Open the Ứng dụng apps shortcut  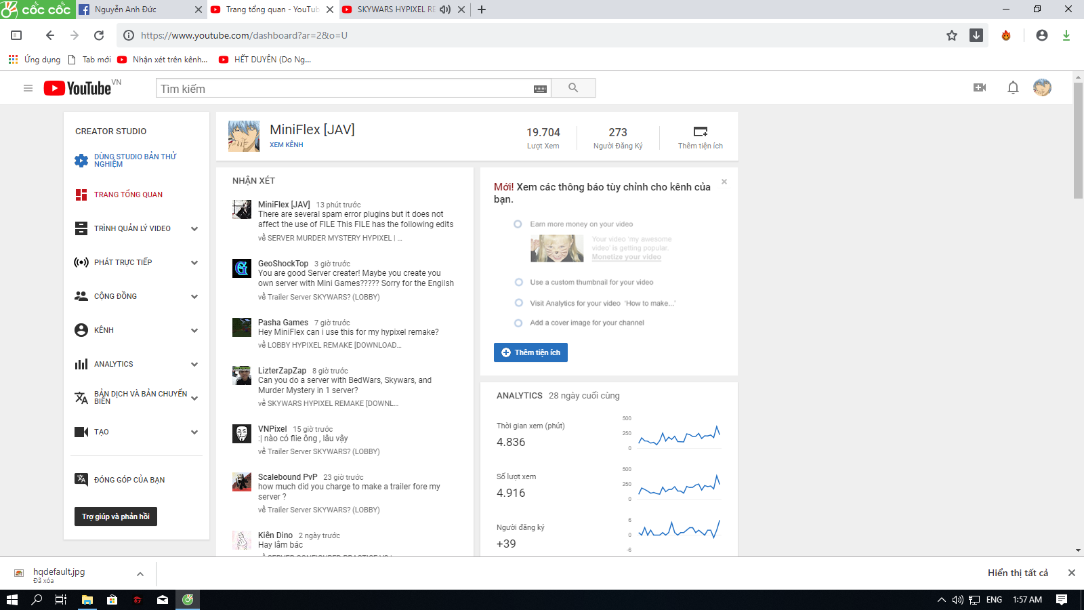point(35,60)
